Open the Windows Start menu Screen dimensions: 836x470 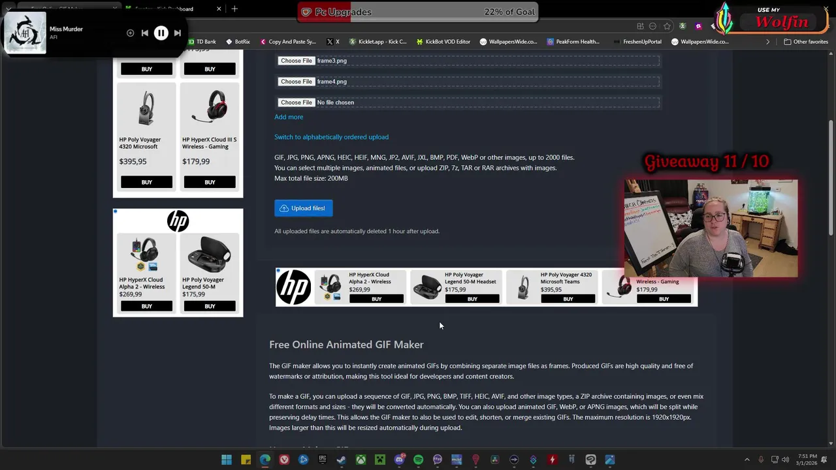pos(227,460)
